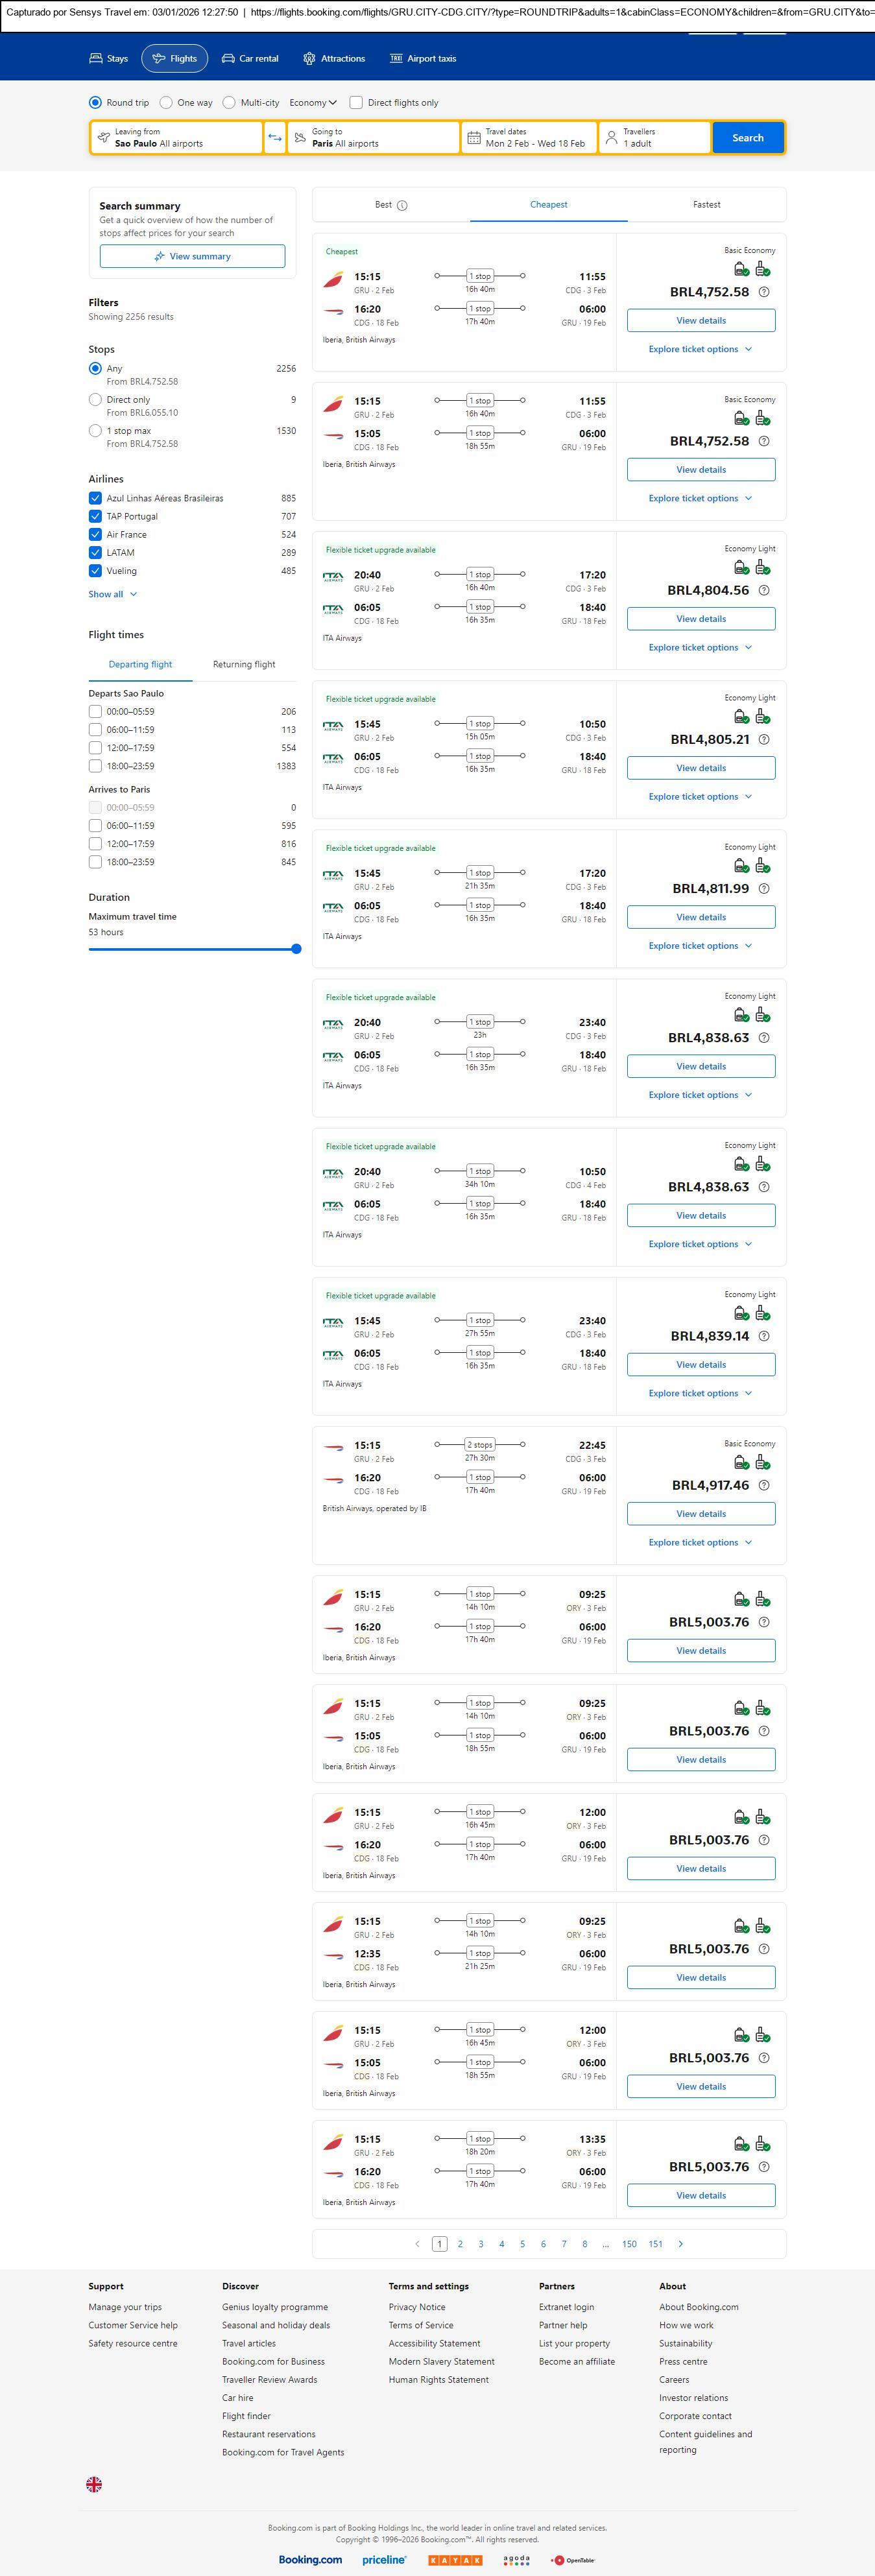Click the info icon beside the Best tab

point(402,206)
